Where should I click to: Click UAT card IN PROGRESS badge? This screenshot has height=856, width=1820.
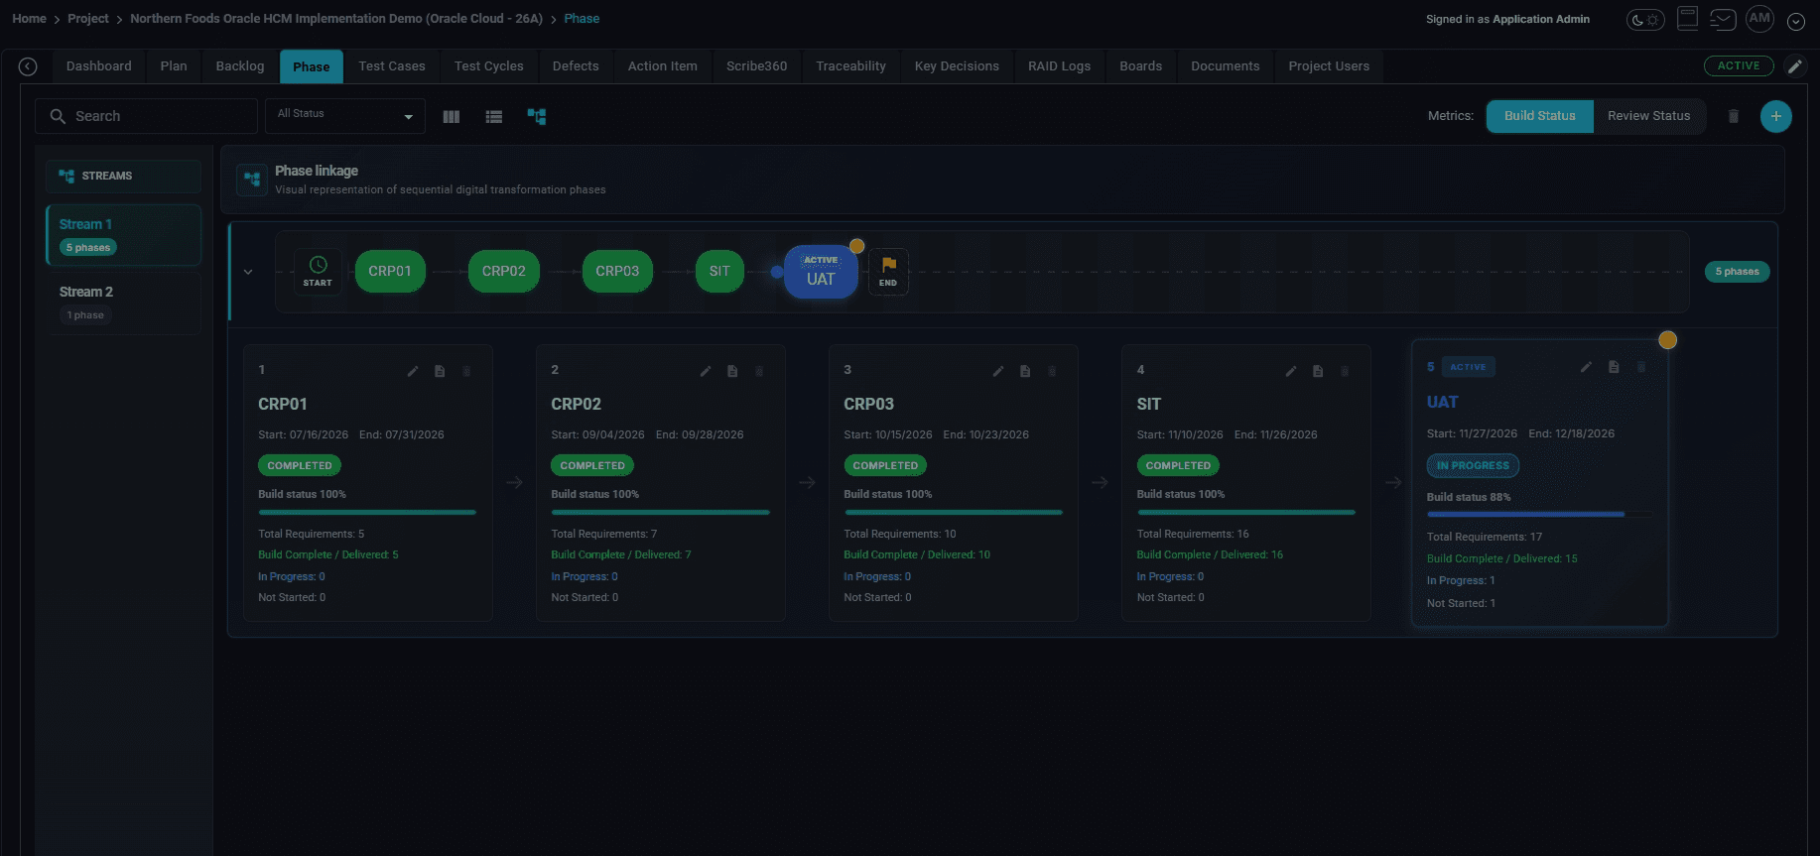1473,465
